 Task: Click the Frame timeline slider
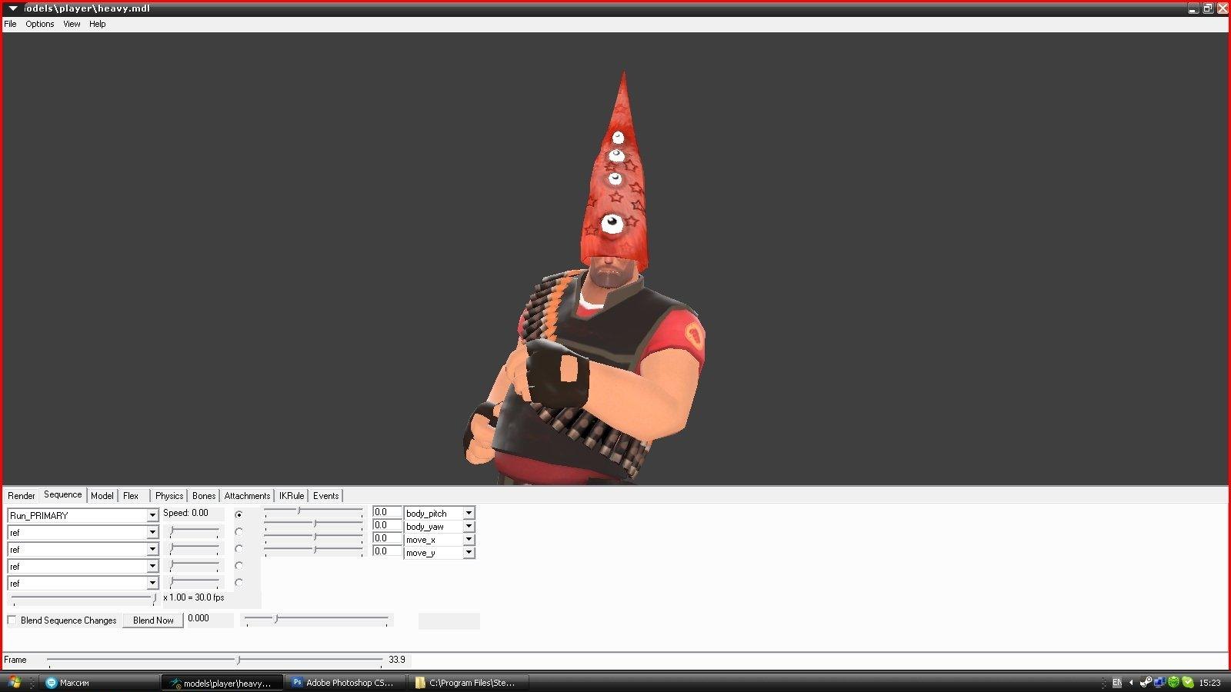point(239,660)
